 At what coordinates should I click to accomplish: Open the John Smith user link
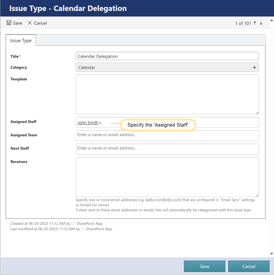coord(88,123)
